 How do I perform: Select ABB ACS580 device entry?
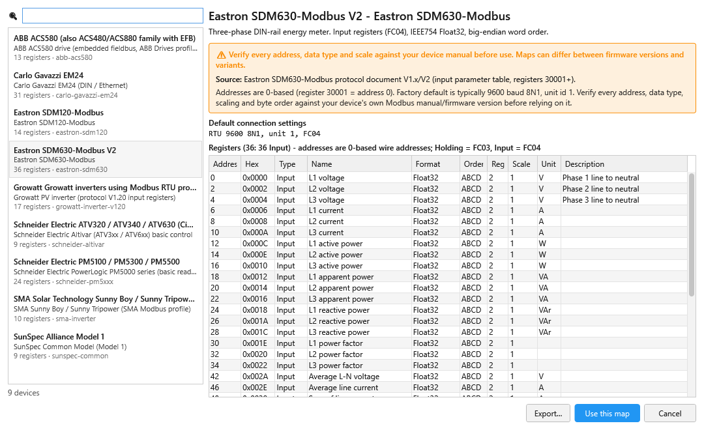point(106,48)
